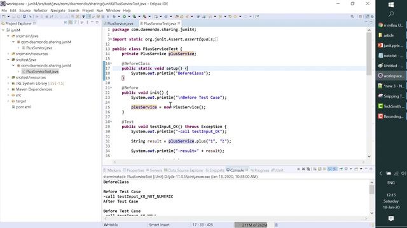The width and height of the screenshot is (407, 228).
Task: Maximize the Project Explorer view
Action: point(97,23)
